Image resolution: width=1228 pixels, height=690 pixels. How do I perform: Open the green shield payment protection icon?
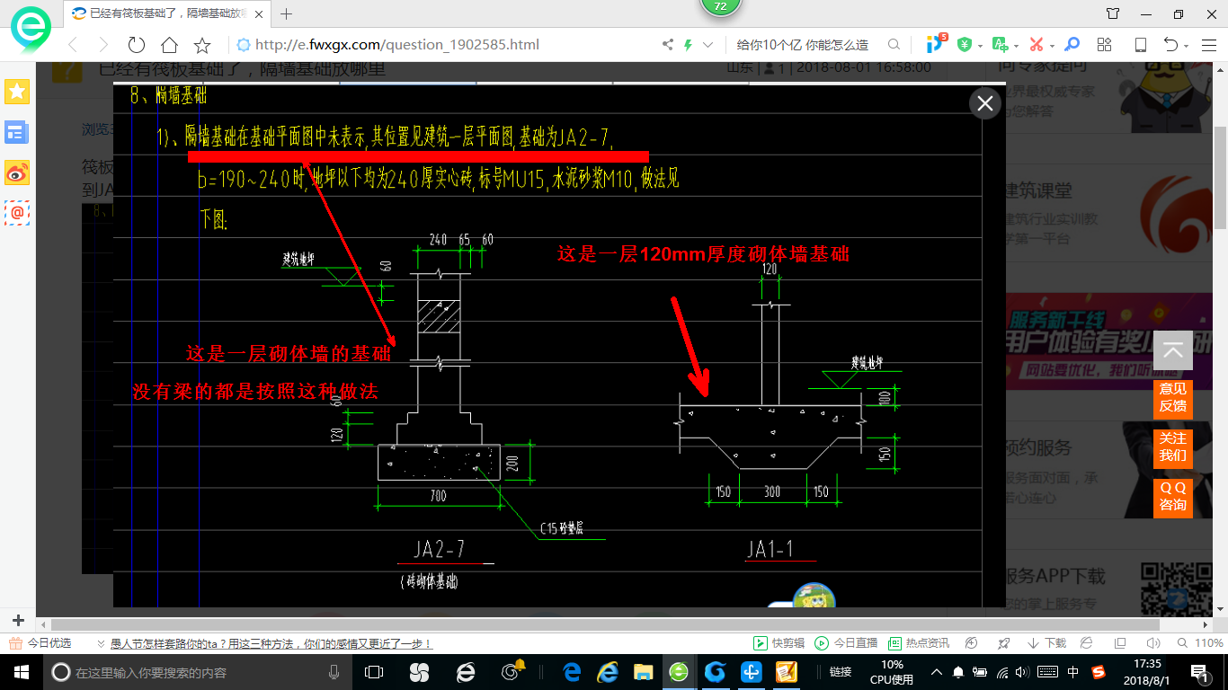point(965,45)
